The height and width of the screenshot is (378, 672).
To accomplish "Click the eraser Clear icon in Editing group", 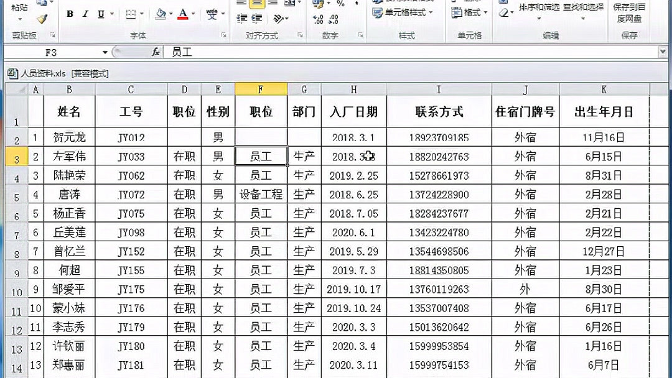I will (503, 12).
